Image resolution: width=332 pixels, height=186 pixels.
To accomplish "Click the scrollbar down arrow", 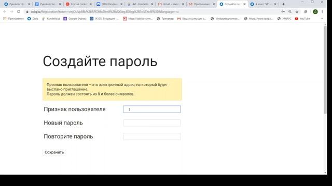I will click(325, 173).
